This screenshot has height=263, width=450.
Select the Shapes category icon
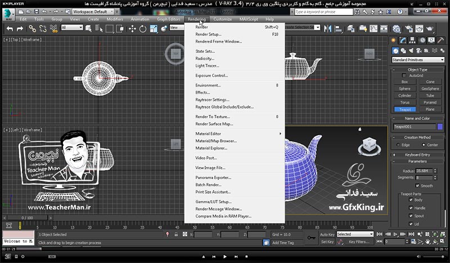coord(403,51)
